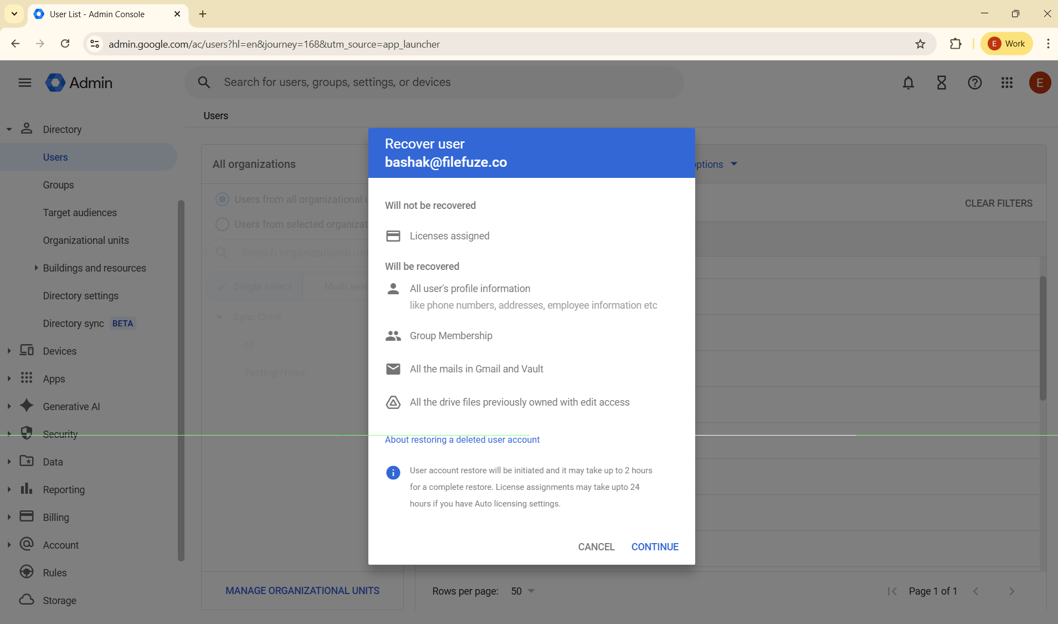Open the main hamburger menu

[x=25, y=83]
